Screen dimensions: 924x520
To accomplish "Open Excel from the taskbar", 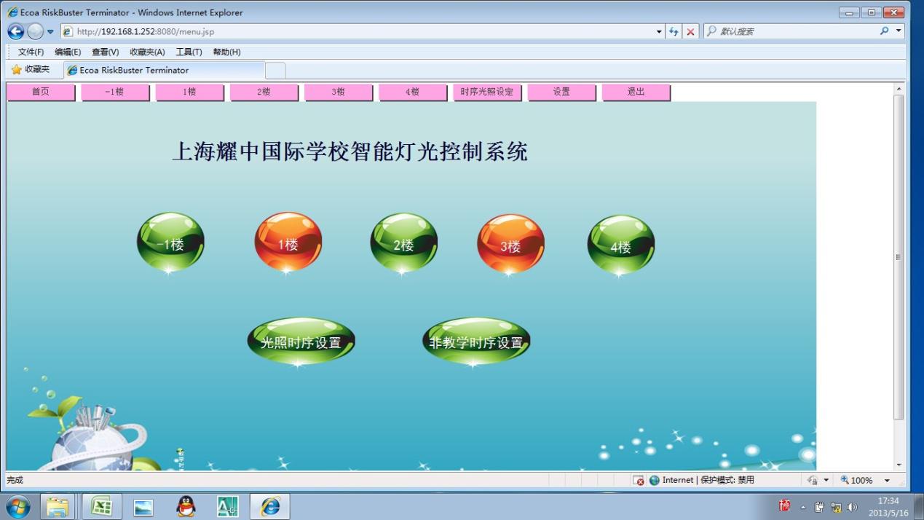I will coord(101,506).
